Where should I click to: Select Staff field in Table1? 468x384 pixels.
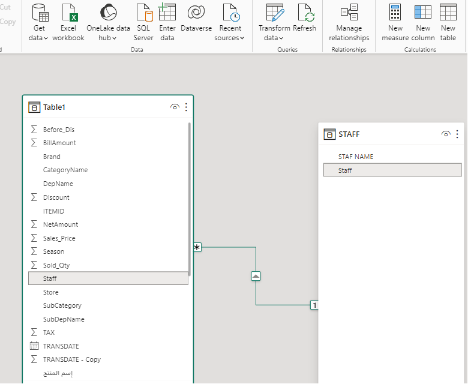point(108,278)
